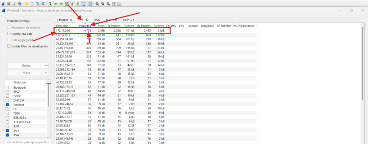Screen dimensions: 368x144
Task: Expand the Mapa dropdown menu
Action: (28, 73)
